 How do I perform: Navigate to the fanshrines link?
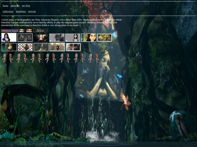click(21, 12)
